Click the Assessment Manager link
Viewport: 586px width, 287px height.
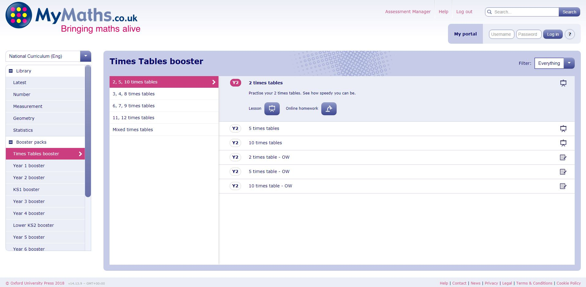pyautogui.click(x=408, y=12)
